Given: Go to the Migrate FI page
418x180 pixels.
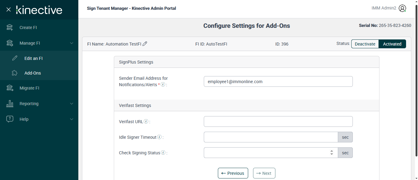Looking at the screenshot, I should coord(29,88).
